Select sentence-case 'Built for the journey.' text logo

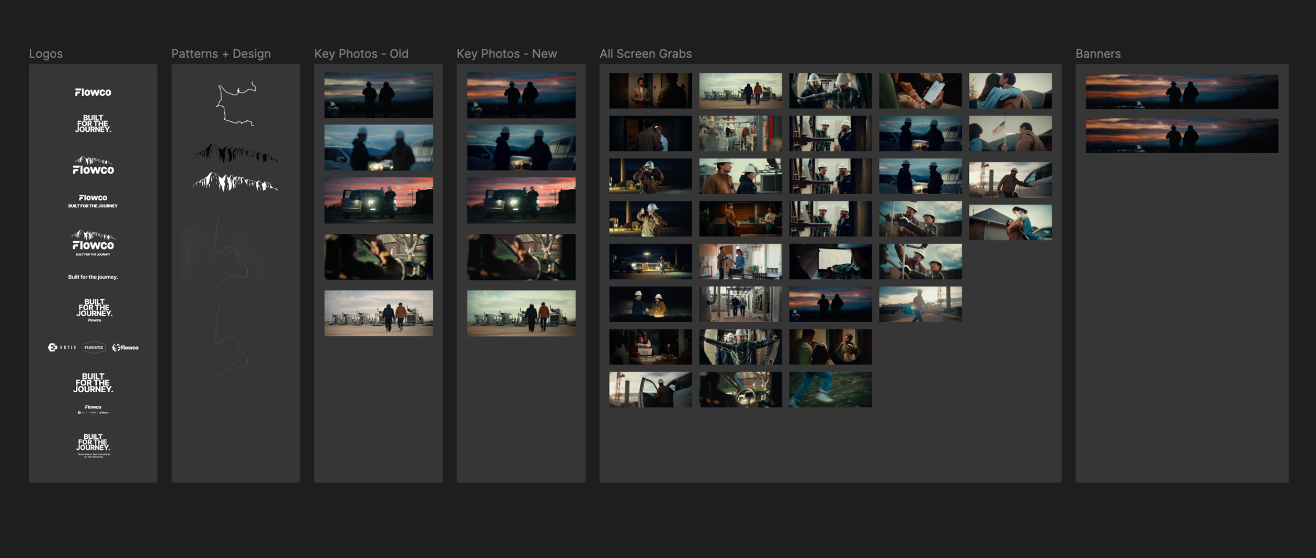click(x=93, y=277)
